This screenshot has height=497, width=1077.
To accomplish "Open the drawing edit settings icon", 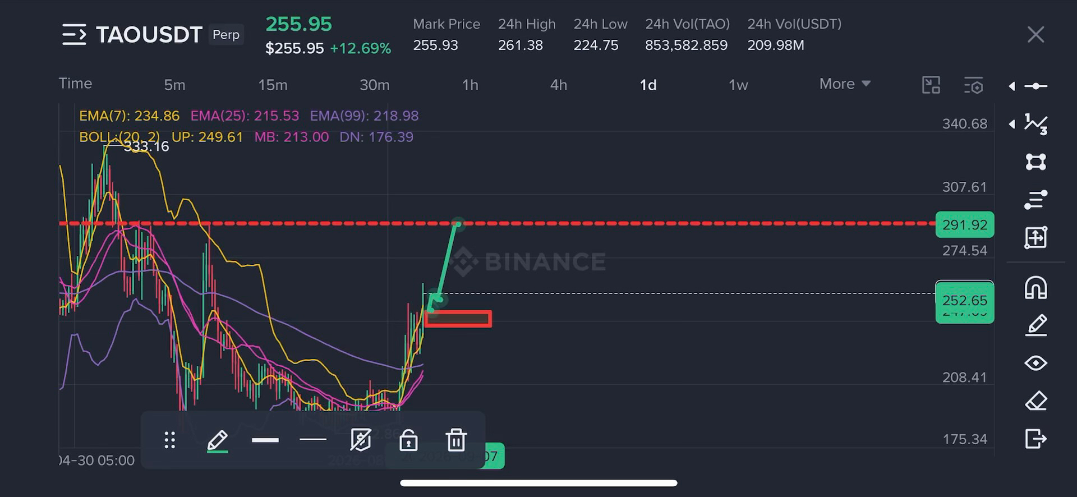I will click(x=361, y=440).
